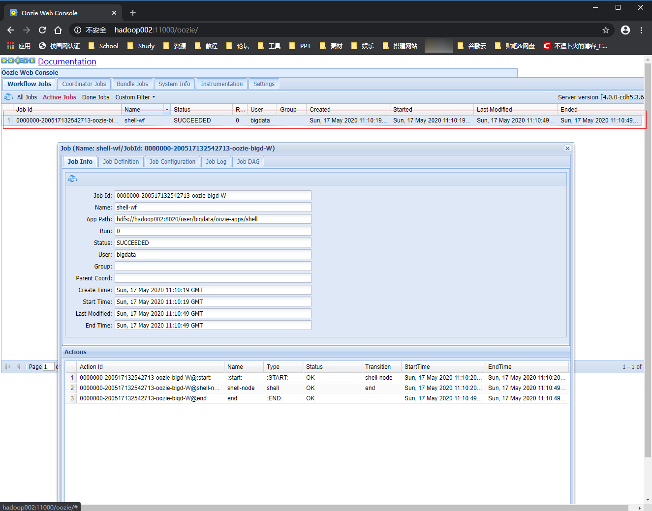This screenshot has width=652, height=511.
Task: Open the Settings tab
Action: 264,84
